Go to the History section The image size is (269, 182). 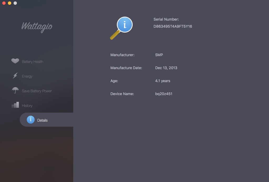coord(27,106)
